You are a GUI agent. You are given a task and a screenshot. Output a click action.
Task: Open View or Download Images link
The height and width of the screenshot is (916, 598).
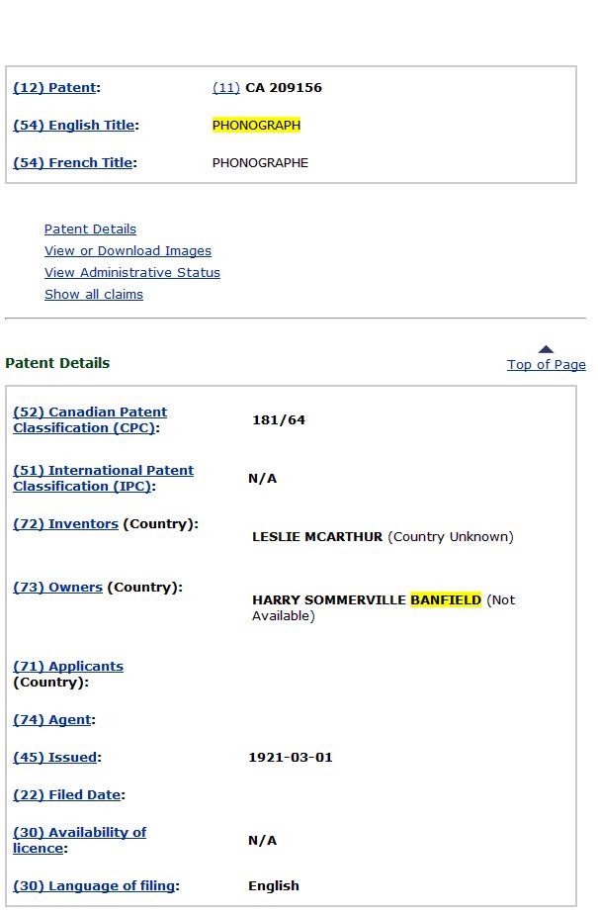(x=128, y=251)
